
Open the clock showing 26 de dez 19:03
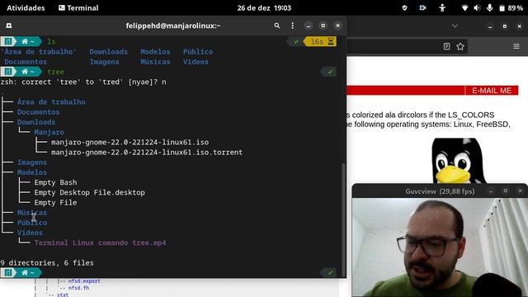[264, 7]
